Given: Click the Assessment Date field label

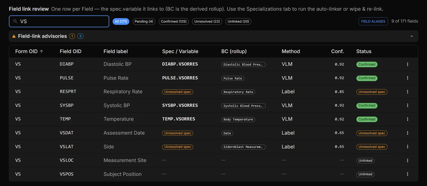Looking at the screenshot, I should click(124, 133).
